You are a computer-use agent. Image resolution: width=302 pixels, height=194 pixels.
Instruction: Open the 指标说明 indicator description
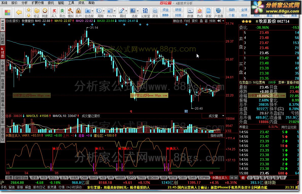216,136
